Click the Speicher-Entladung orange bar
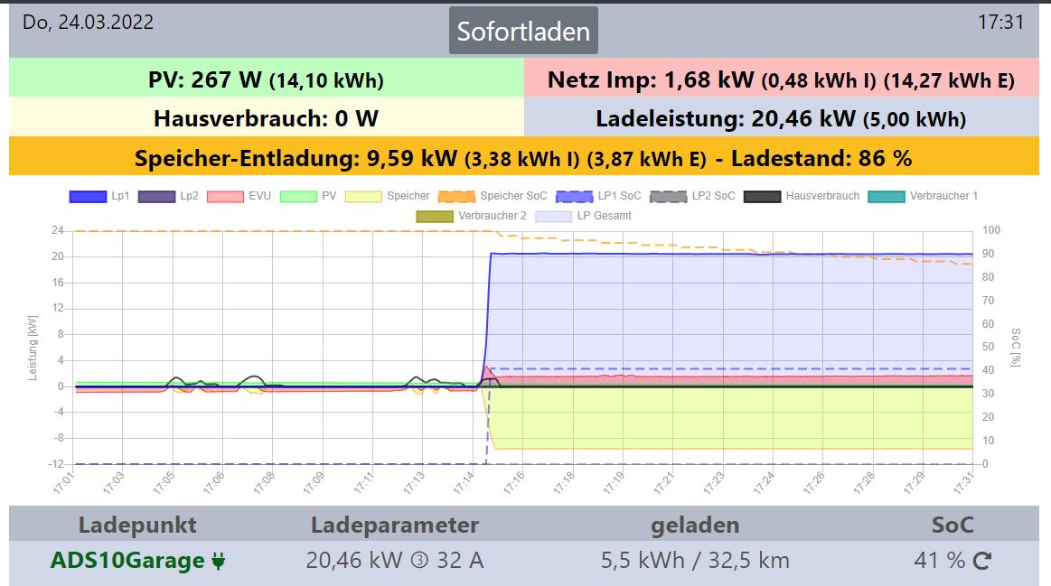 [523, 156]
